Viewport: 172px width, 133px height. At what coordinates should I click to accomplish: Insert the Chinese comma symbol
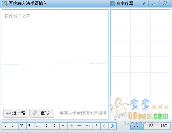[x=6, y=126]
